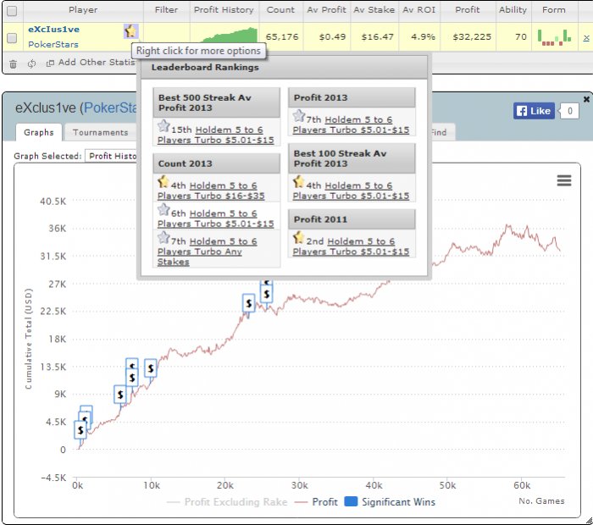This screenshot has height=525, width=593.
Task: Click the refresh icon next to the trash
Action: (x=32, y=64)
